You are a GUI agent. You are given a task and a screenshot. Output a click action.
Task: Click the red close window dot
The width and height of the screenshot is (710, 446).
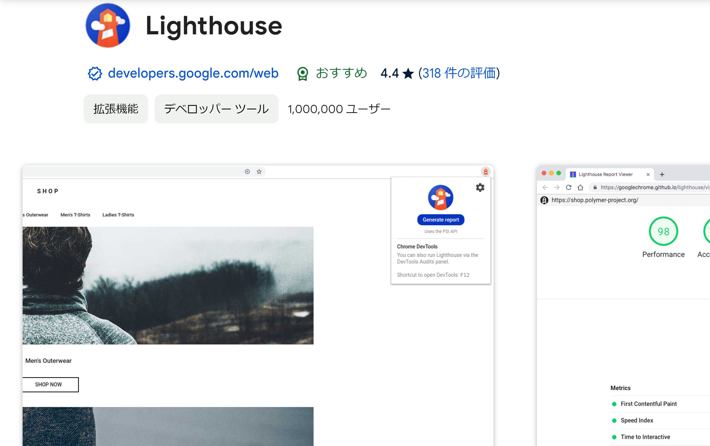(544, 173)
